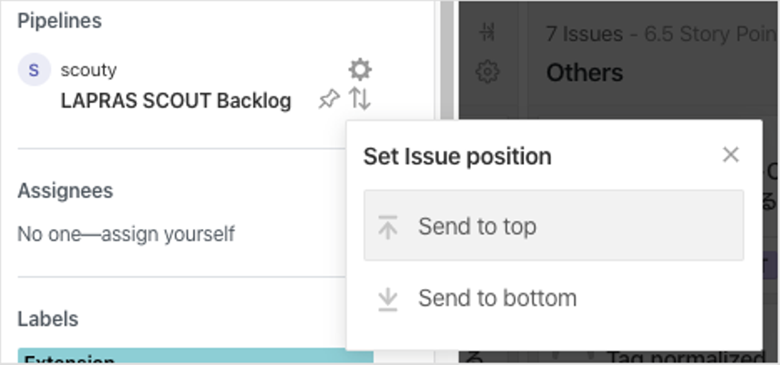Click the "No one—assign yourself" link

click(x=126, y=234)
